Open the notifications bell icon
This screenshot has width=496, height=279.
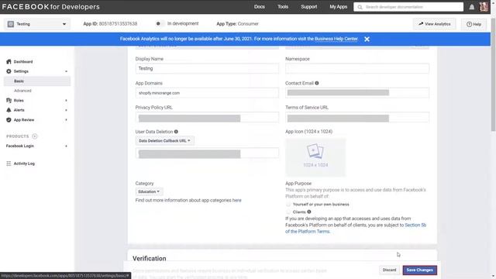[472, 7]
